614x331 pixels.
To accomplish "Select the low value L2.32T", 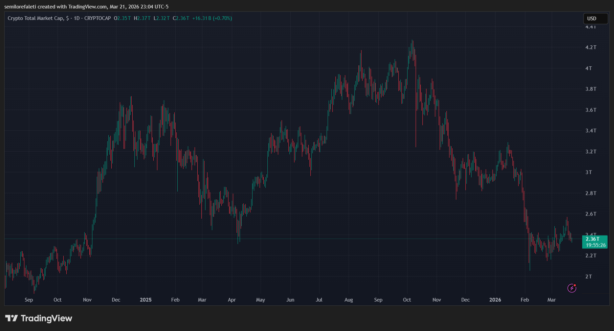I will pyautogui.click(x=162, y=18).
